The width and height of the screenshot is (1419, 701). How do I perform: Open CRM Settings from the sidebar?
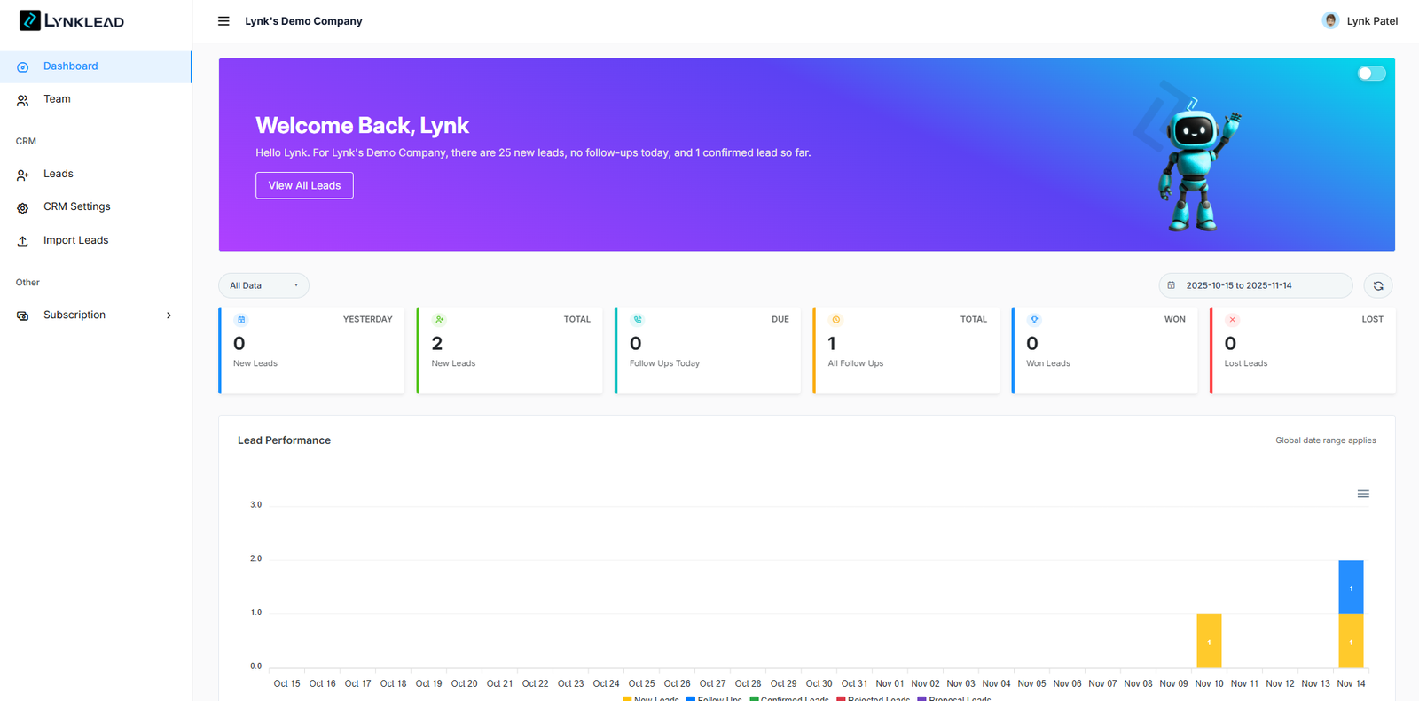(x=77, y=206)
